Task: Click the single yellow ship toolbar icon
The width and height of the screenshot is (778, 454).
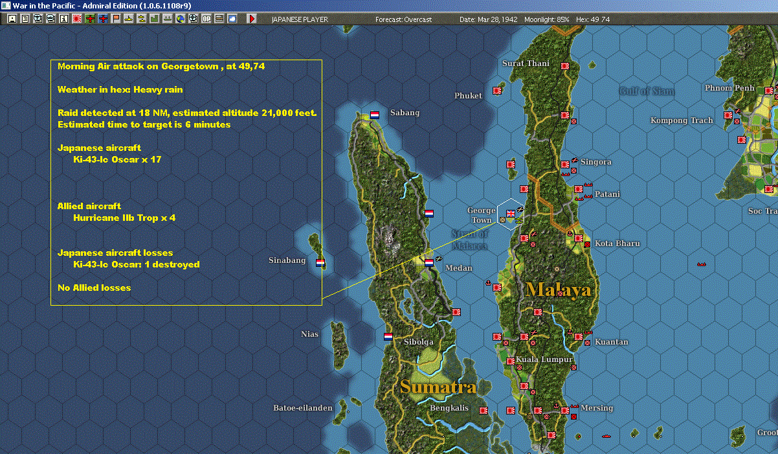Action: click(x=129, y=19)
